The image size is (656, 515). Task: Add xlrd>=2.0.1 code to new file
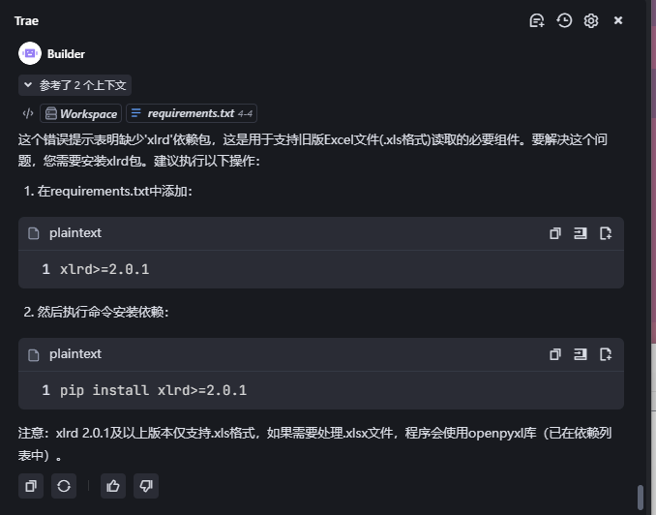(606, 233)
